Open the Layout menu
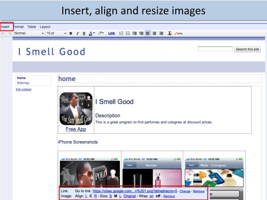This screenshot has width=267, height=200. (45, 27)
